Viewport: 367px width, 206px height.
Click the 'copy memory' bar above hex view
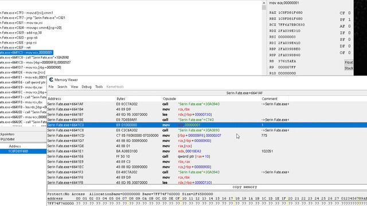pos(245,187)
